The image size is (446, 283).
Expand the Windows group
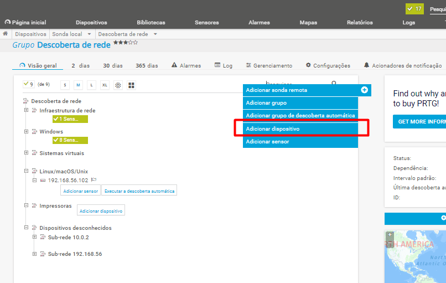pos(26,131)
